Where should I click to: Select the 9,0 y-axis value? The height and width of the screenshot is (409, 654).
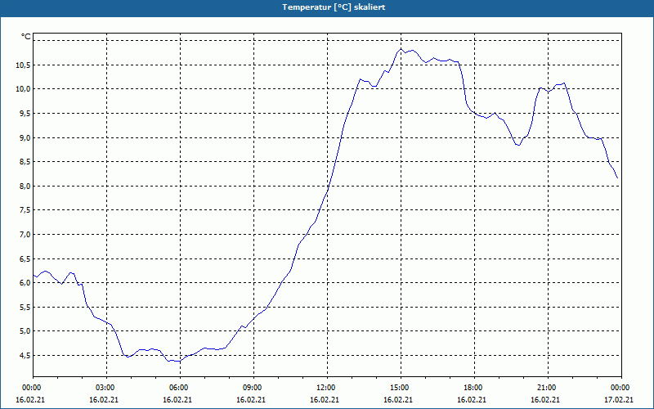25,137
